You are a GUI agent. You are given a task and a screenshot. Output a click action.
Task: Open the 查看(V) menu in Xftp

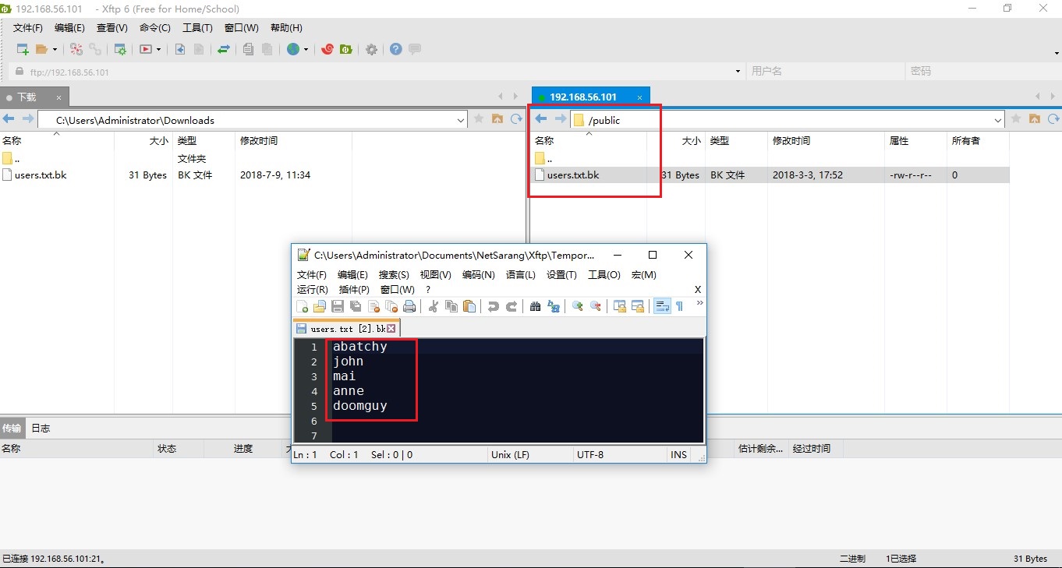pyautogui.click(x=112, y=28)
